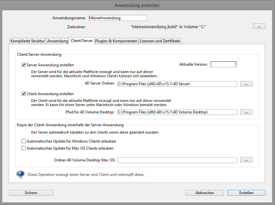Open the Lizenzen und Zertifikate tab
The image size is (275, 205).
pos(160,41)
